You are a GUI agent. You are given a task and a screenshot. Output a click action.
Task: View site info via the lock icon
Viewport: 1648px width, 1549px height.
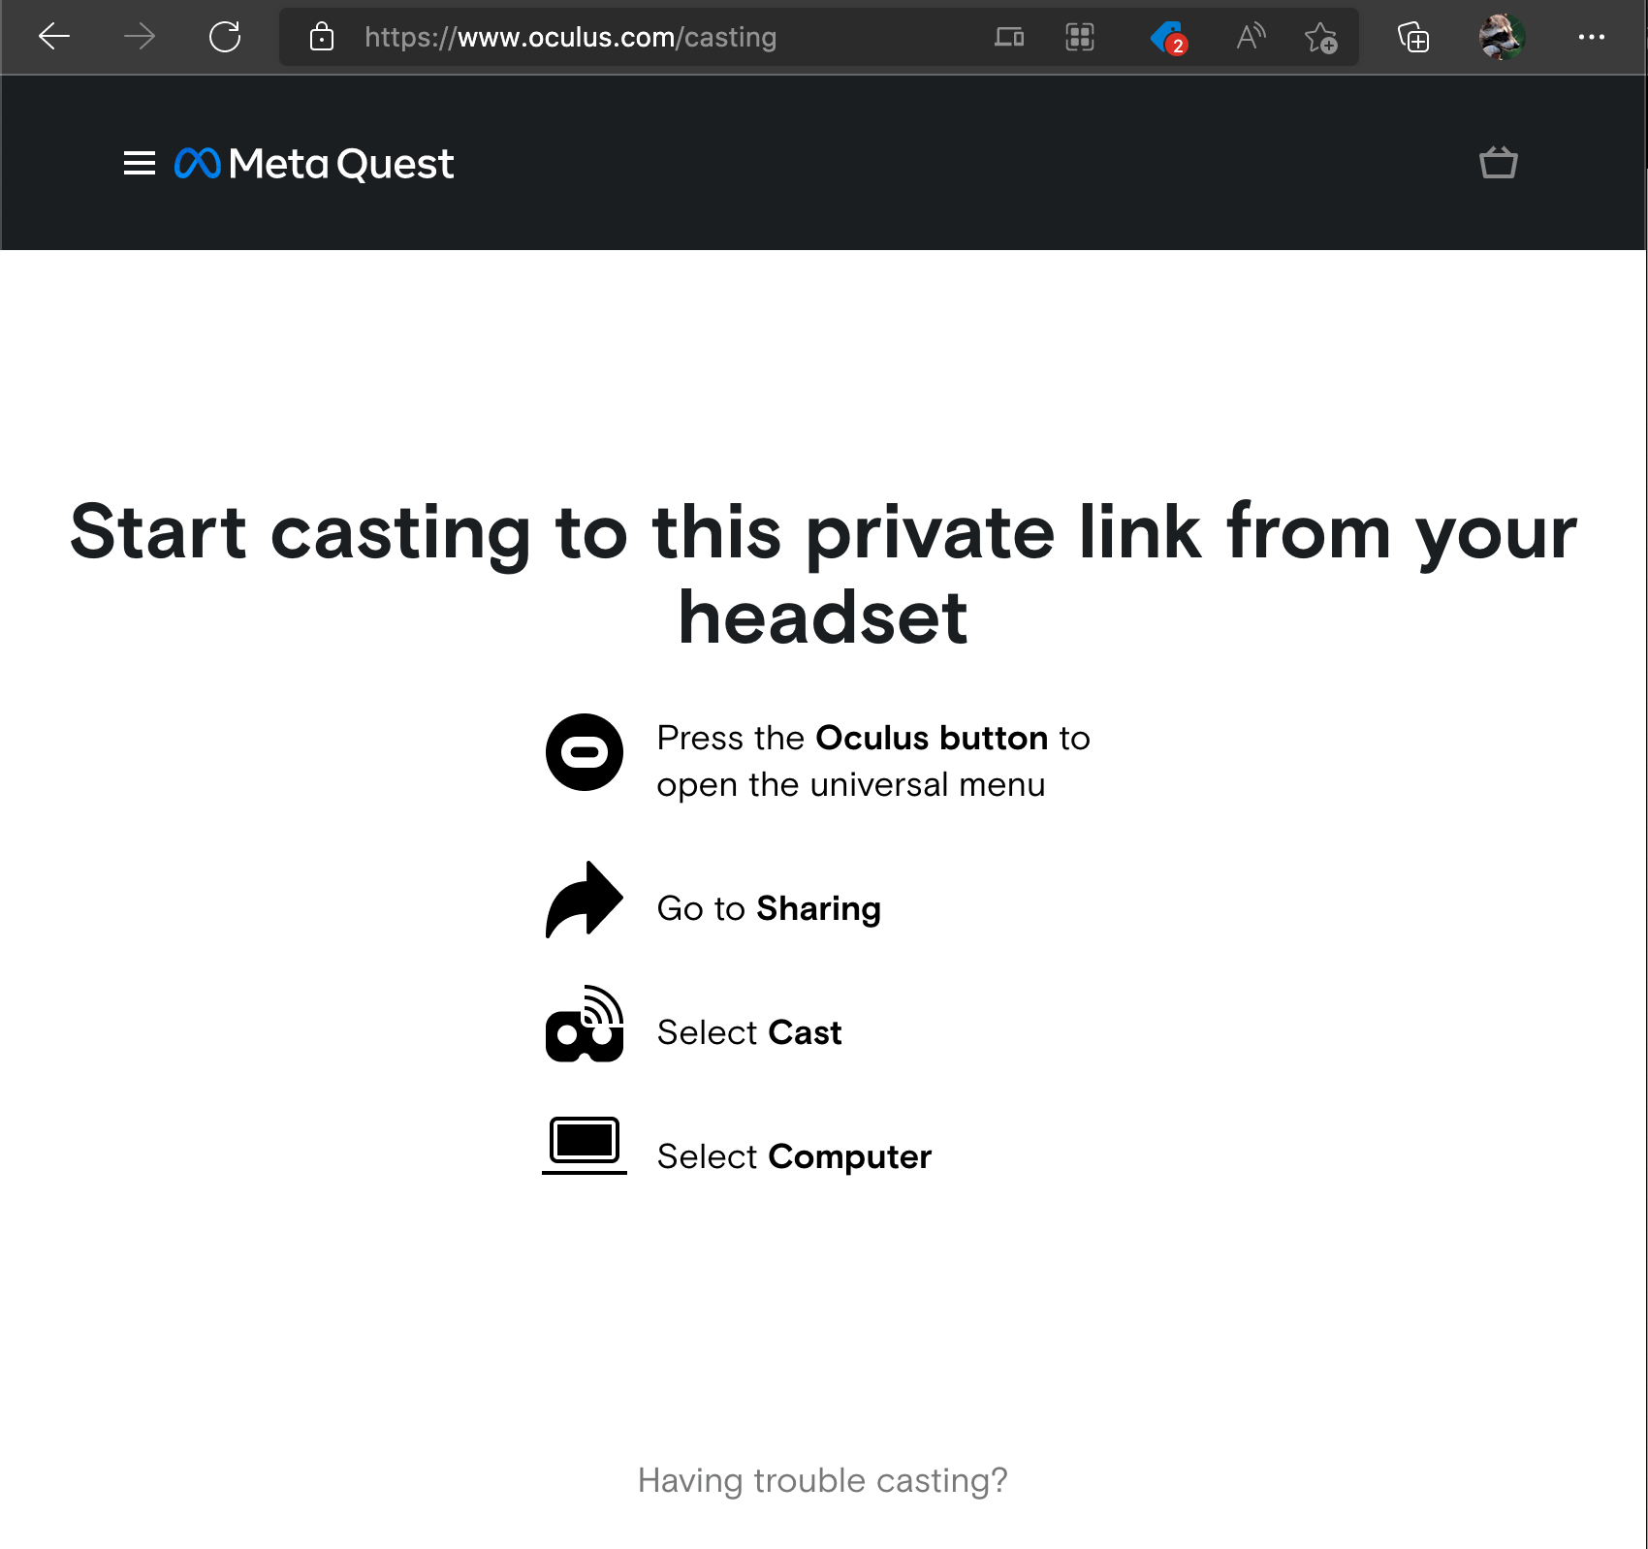(x=322, y=37)
